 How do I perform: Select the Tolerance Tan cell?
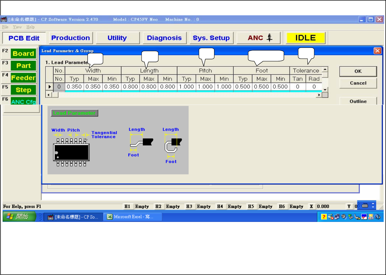tap(298, 87)
